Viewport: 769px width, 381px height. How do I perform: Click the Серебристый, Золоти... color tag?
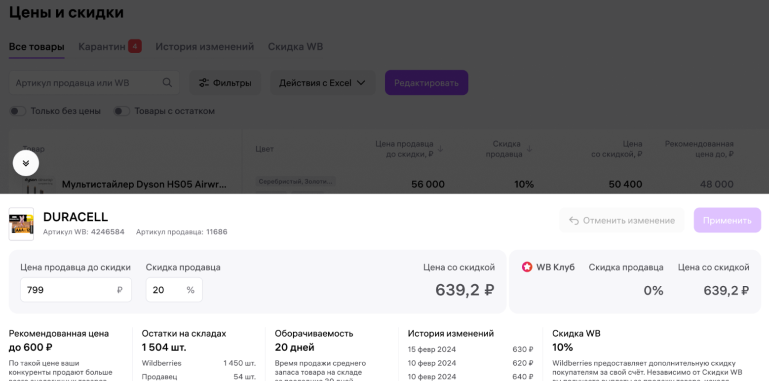pyautogui.click(x=296, y=182)
